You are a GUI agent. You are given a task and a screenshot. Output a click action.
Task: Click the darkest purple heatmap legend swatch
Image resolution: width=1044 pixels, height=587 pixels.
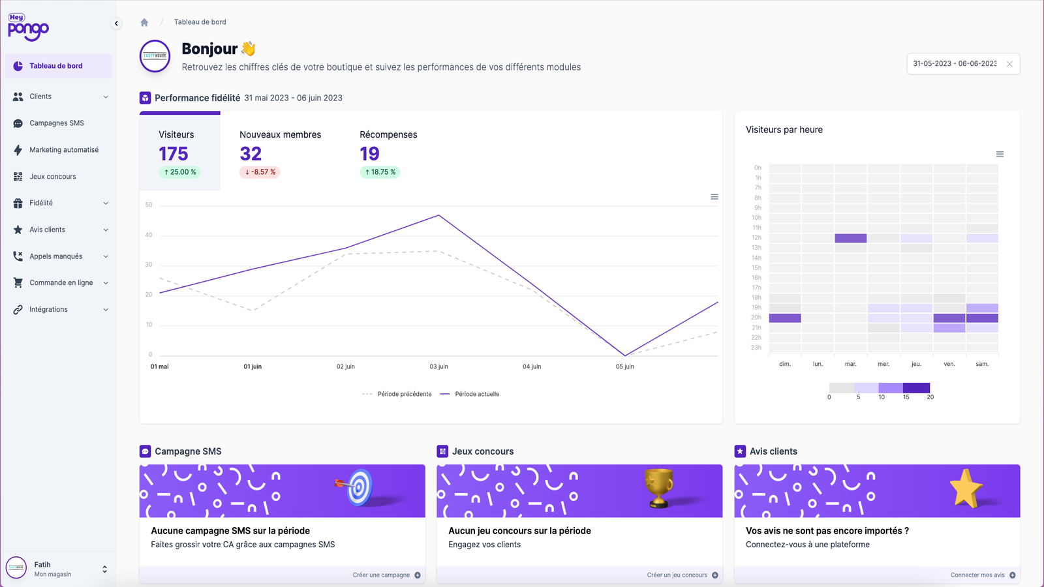click(917, 387)
